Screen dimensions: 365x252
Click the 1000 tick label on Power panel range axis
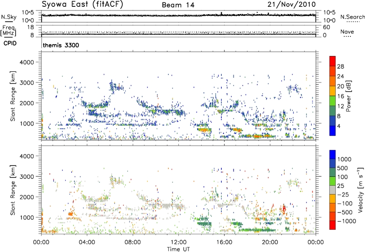coord(27,124)
